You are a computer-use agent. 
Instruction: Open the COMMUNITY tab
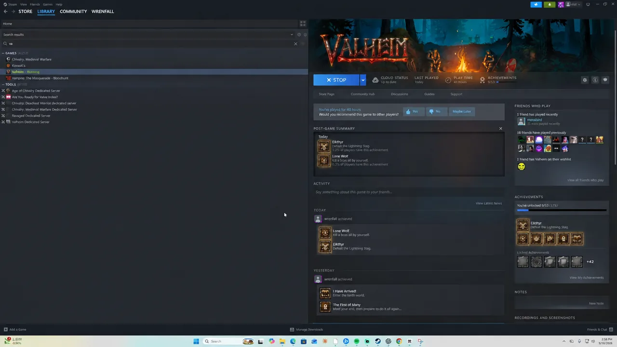pyautogui.click(x=73, y=12)
